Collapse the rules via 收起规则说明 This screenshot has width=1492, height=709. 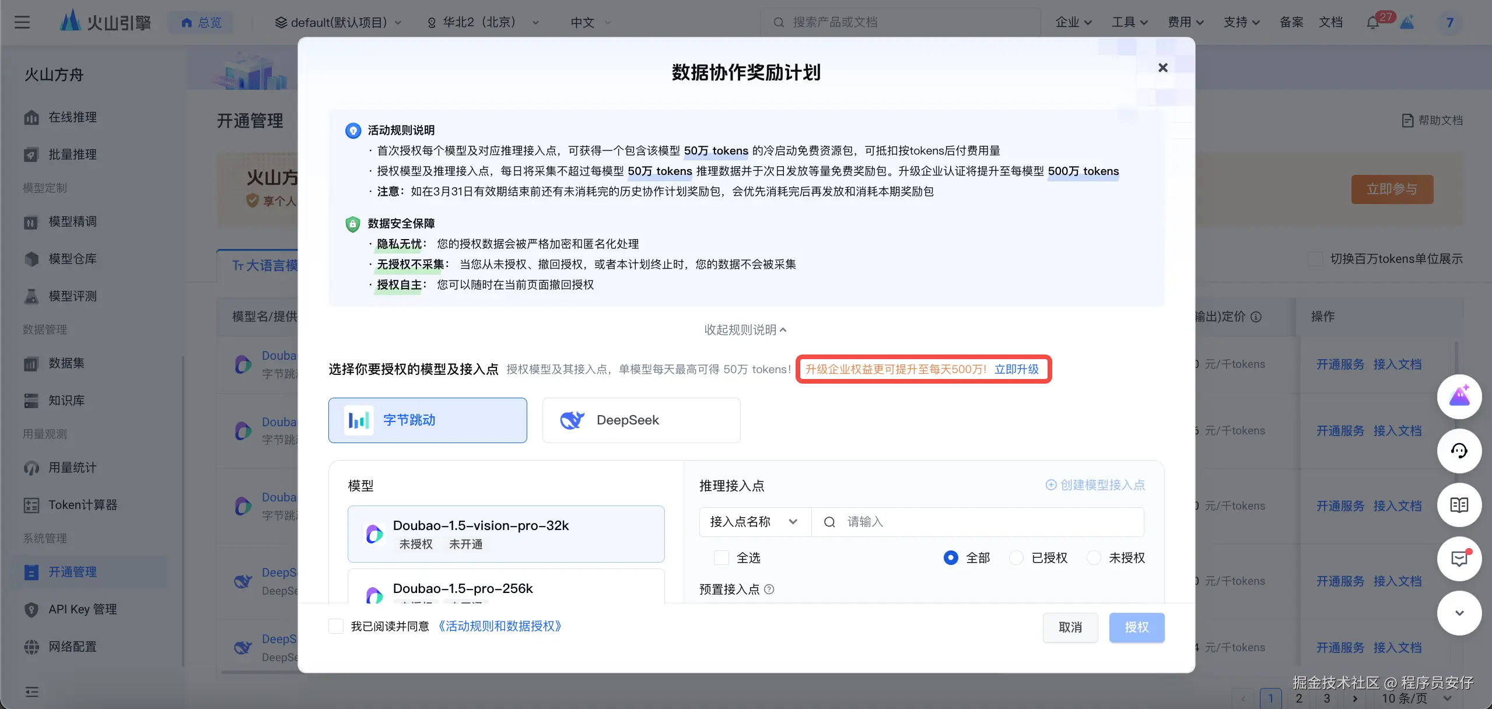tap(745, 330)
